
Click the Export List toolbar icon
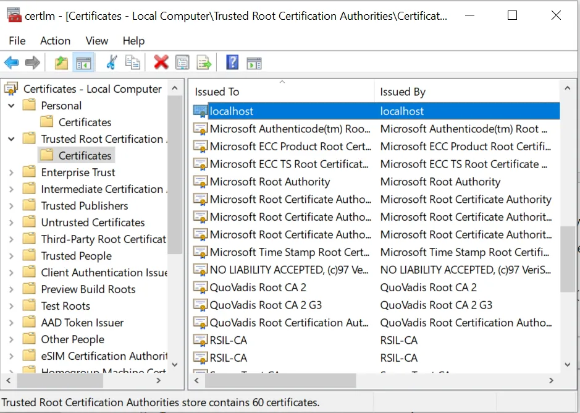[204, 62]
